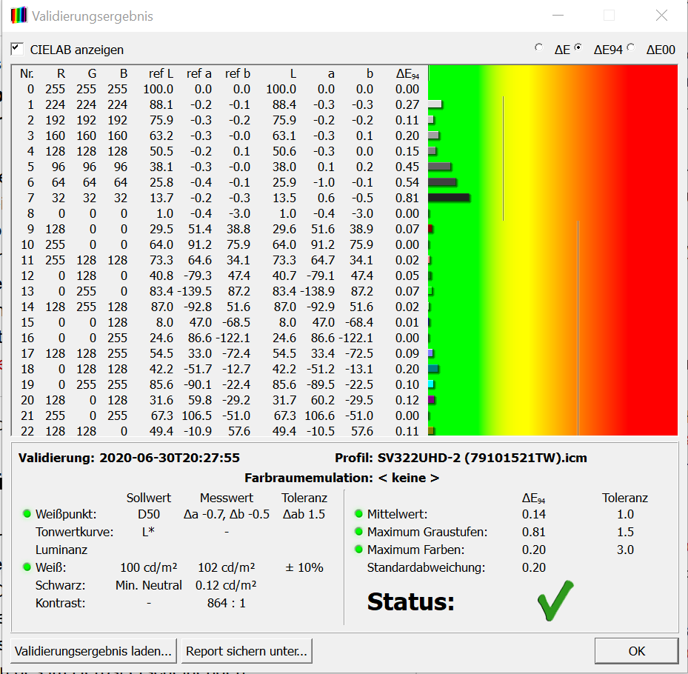Select the ΔE radio button
This screenshot has height=674, width=688.
click(x=538, y=48)
